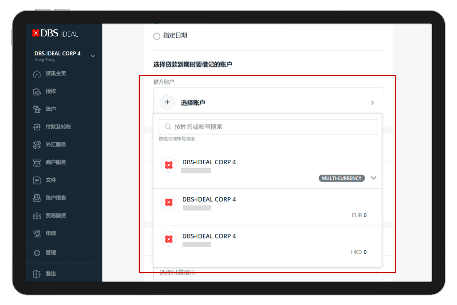Viewport: 457px width, 305px height.
Task: Select the HKD 0 account entry
Action: 267,244
